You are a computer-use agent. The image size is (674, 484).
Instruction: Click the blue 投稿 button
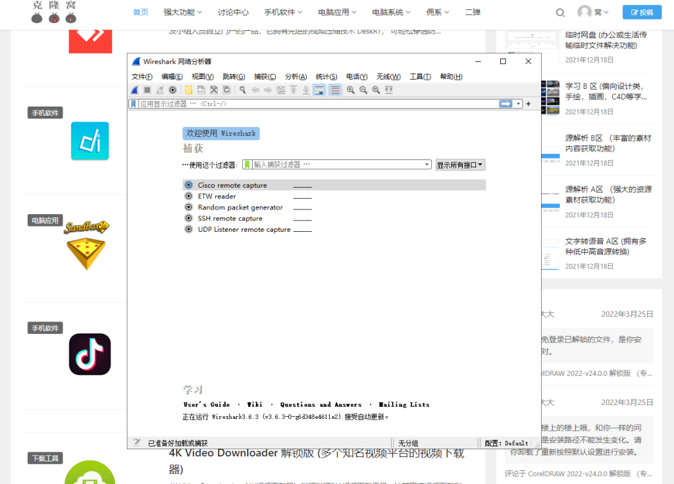coord(642,12)
